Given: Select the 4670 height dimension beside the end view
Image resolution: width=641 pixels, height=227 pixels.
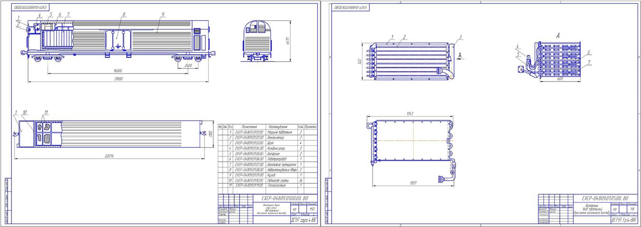Looking at the screenshot, I should point(287,41).
